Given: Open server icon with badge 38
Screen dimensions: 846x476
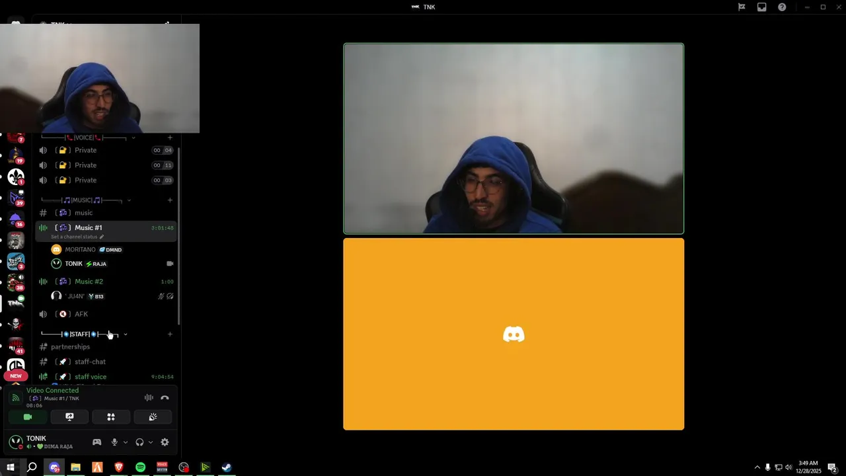Looking at the screenshot, I should (16, 282).
